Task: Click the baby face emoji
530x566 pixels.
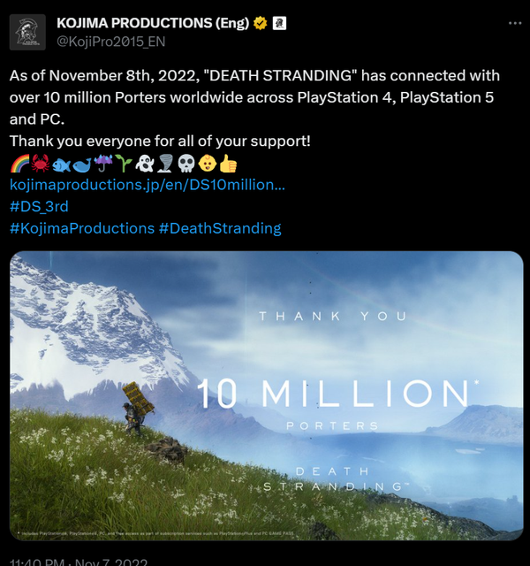Action: 208,164
